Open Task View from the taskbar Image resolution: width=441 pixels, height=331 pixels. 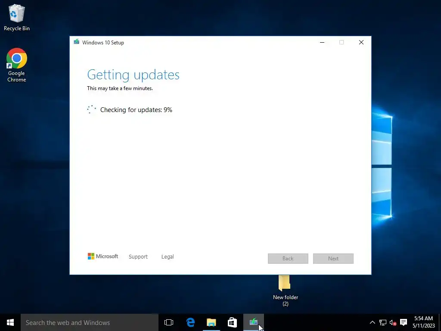tap(169, 322)
